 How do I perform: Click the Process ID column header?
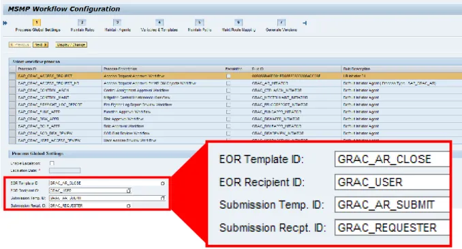click(59, 69)
